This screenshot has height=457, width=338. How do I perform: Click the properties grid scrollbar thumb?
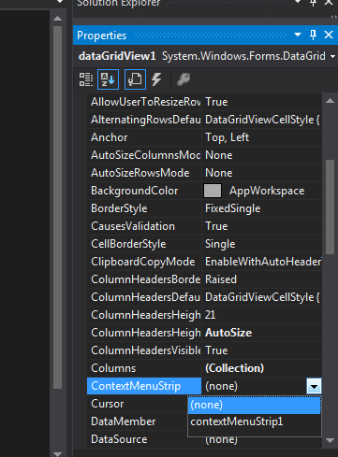[x=330, y=207]
